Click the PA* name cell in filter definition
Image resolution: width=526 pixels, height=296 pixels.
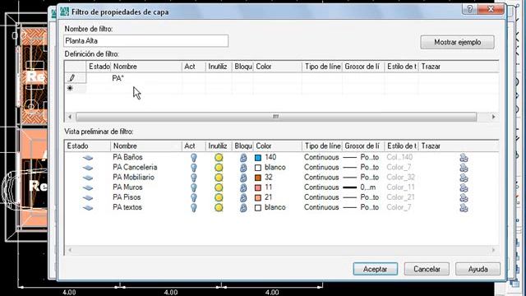(146, 78)
